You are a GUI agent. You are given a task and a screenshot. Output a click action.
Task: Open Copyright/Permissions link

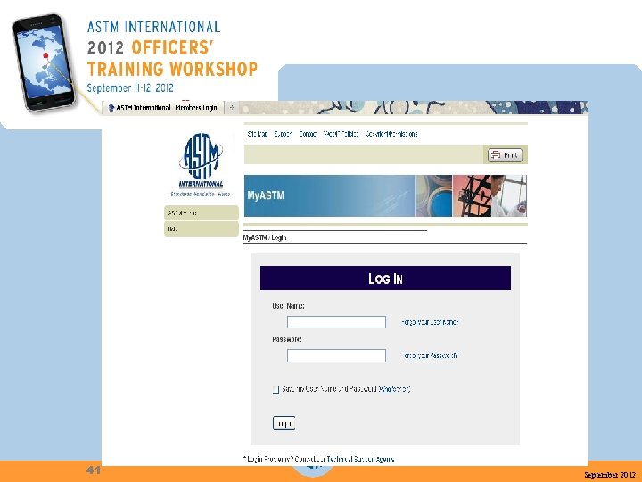click(391, 134)
